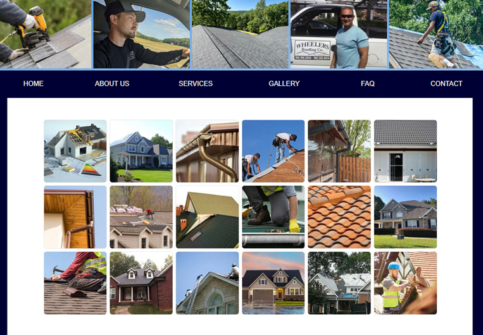Select the wooden fence and gutter thumbnail
Screen dimensions: 483x335
[x=339, y=151]
